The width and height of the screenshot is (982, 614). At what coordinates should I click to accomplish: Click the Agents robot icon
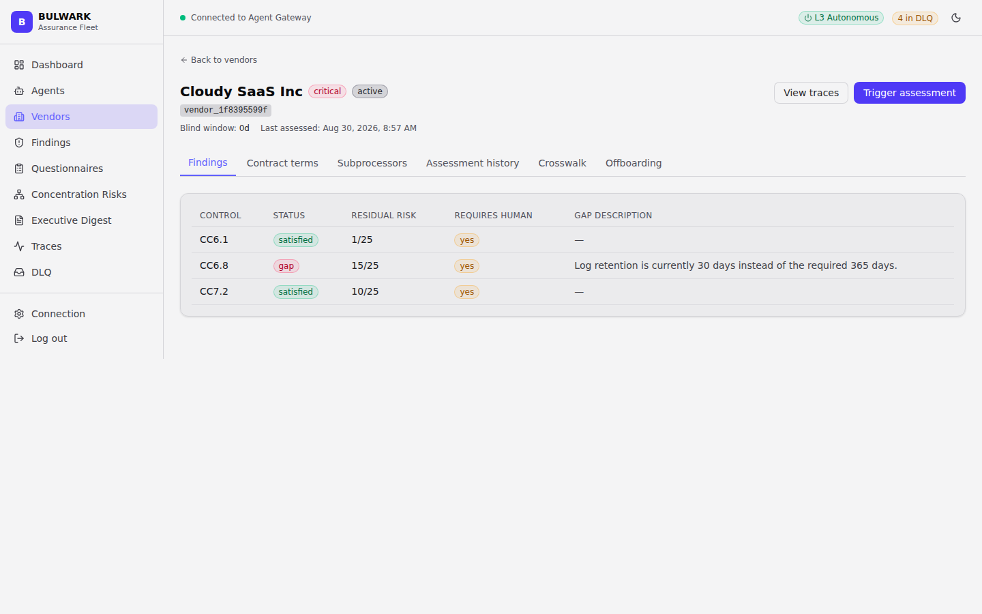tap(19, 91)
